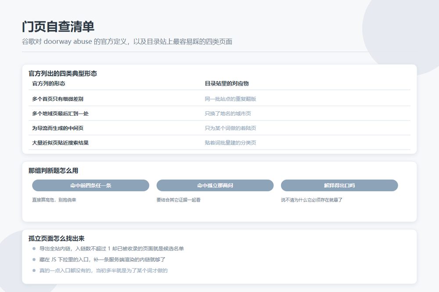This screenshot has width=439, height=292.
Task: Click heading 官方列出的四类典型形态
Action: tap(63, 74)
